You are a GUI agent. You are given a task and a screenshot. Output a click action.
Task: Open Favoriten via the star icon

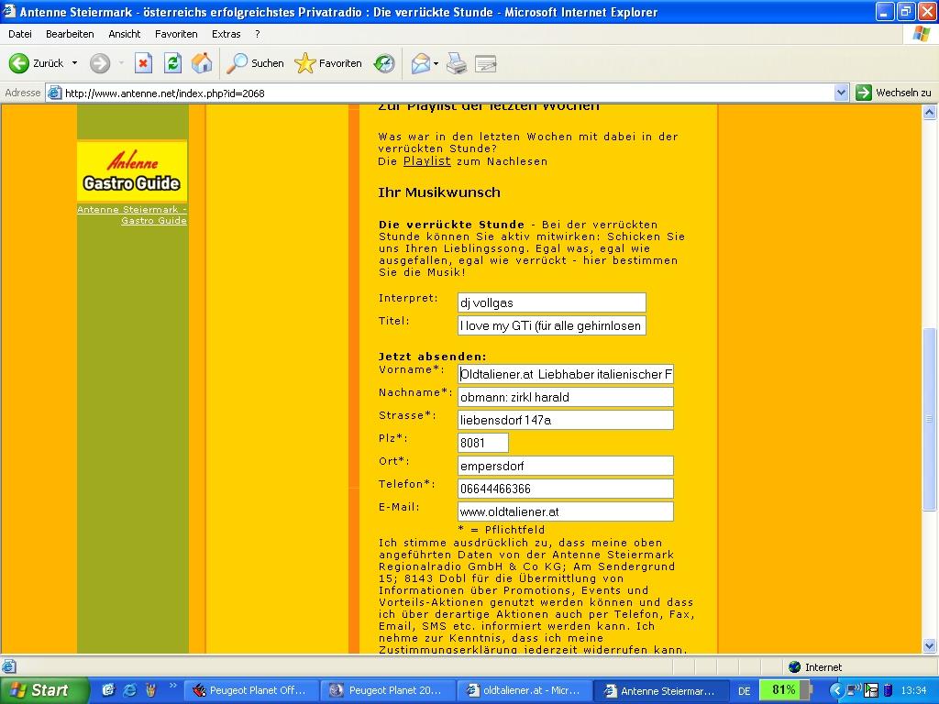pyautogui.click(x=328, y=63)
